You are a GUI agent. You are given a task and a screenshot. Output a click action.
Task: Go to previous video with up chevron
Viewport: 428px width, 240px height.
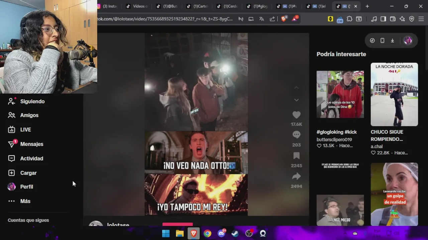click(x=296, y=88)
